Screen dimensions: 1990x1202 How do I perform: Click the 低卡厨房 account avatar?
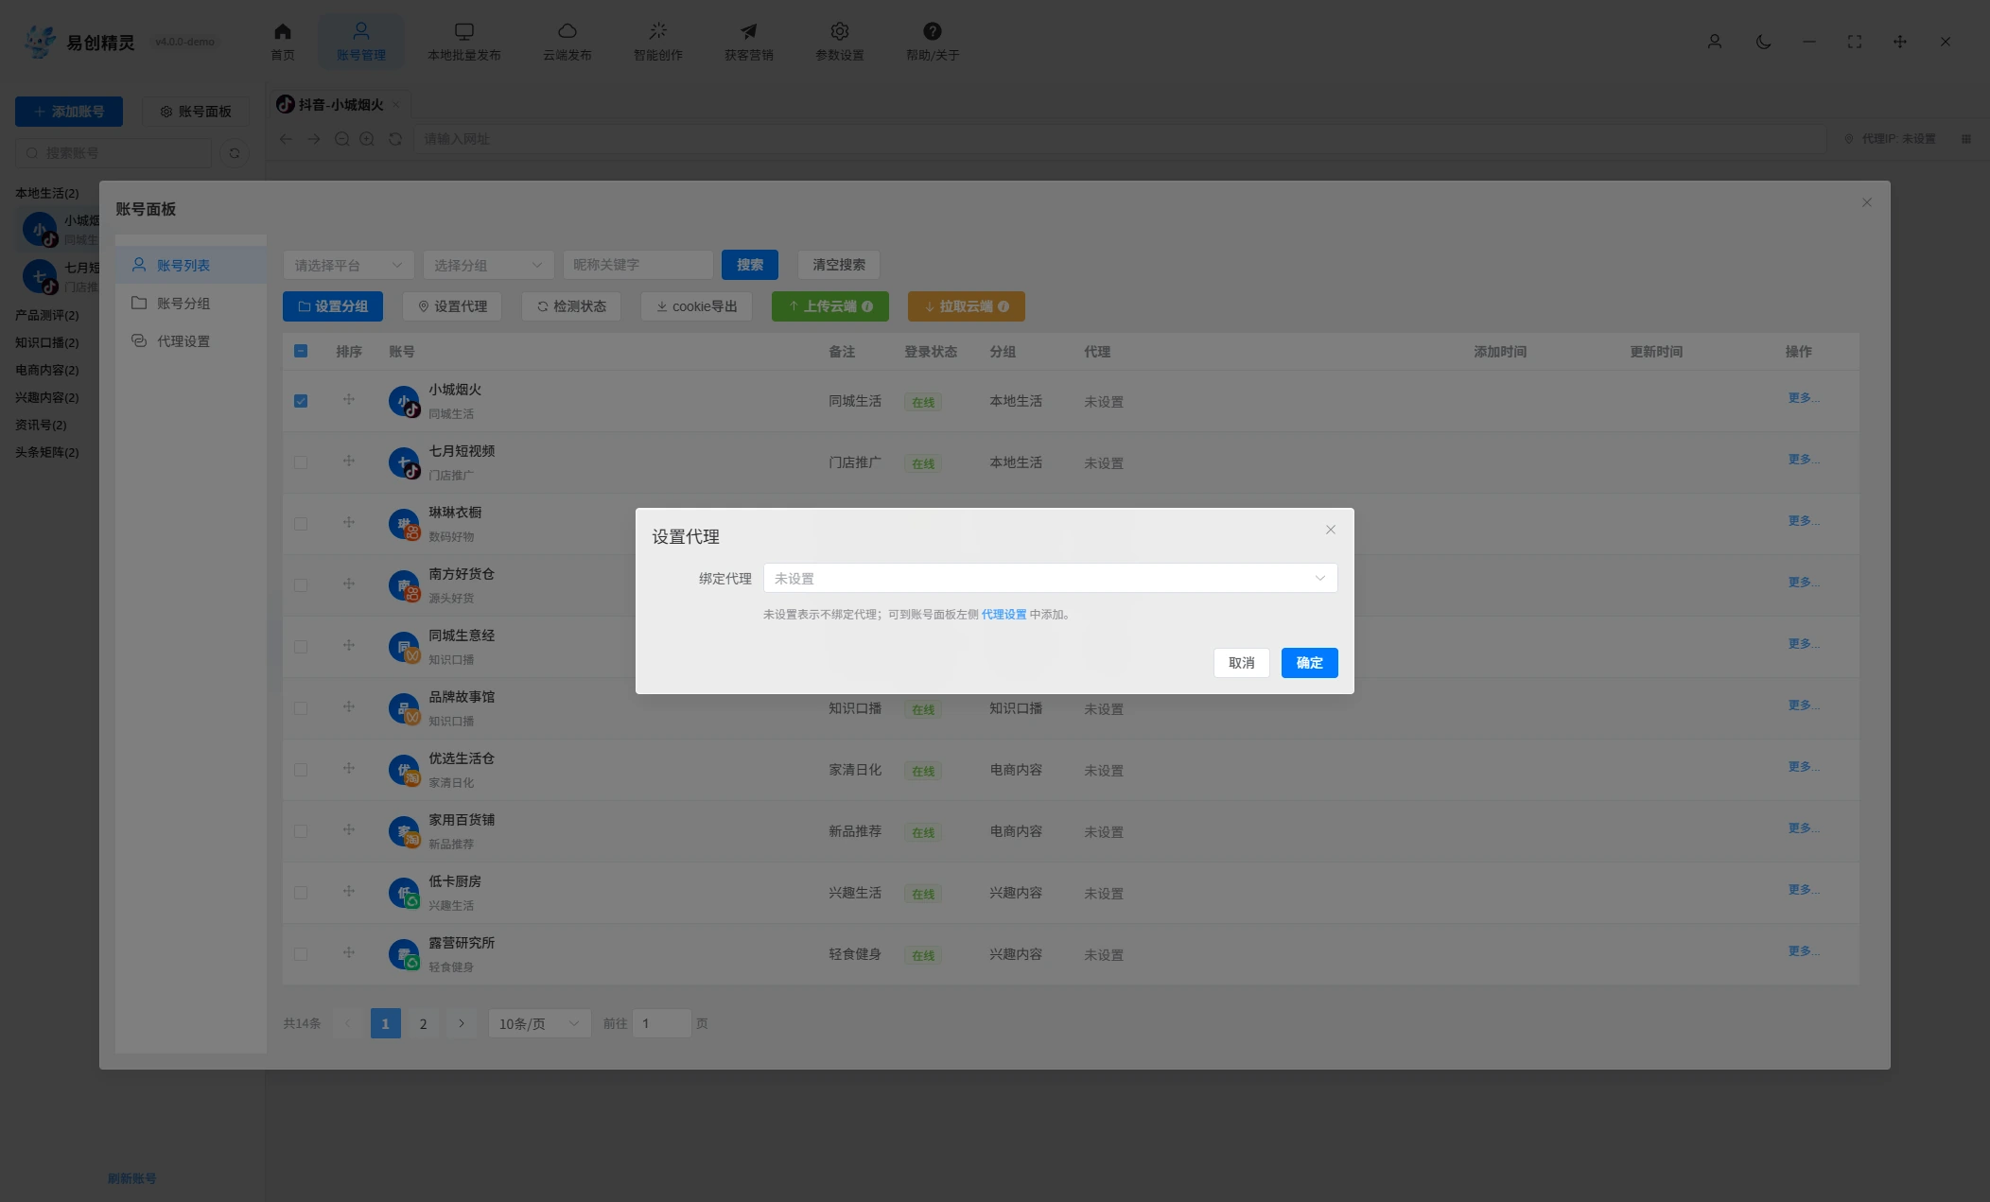pyautogui.click(x=404, y=893)
